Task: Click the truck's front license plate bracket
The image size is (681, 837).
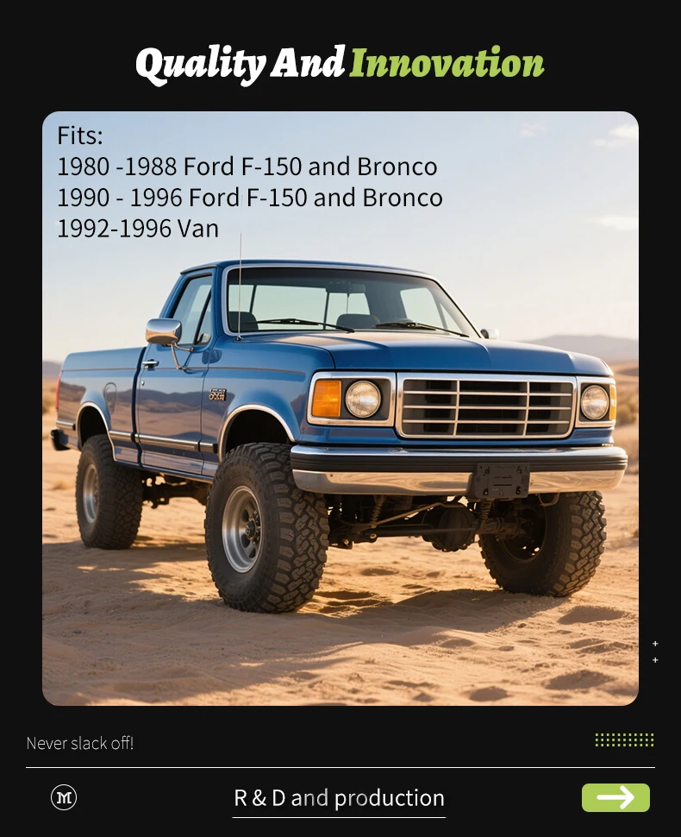Action: (500, 481)
